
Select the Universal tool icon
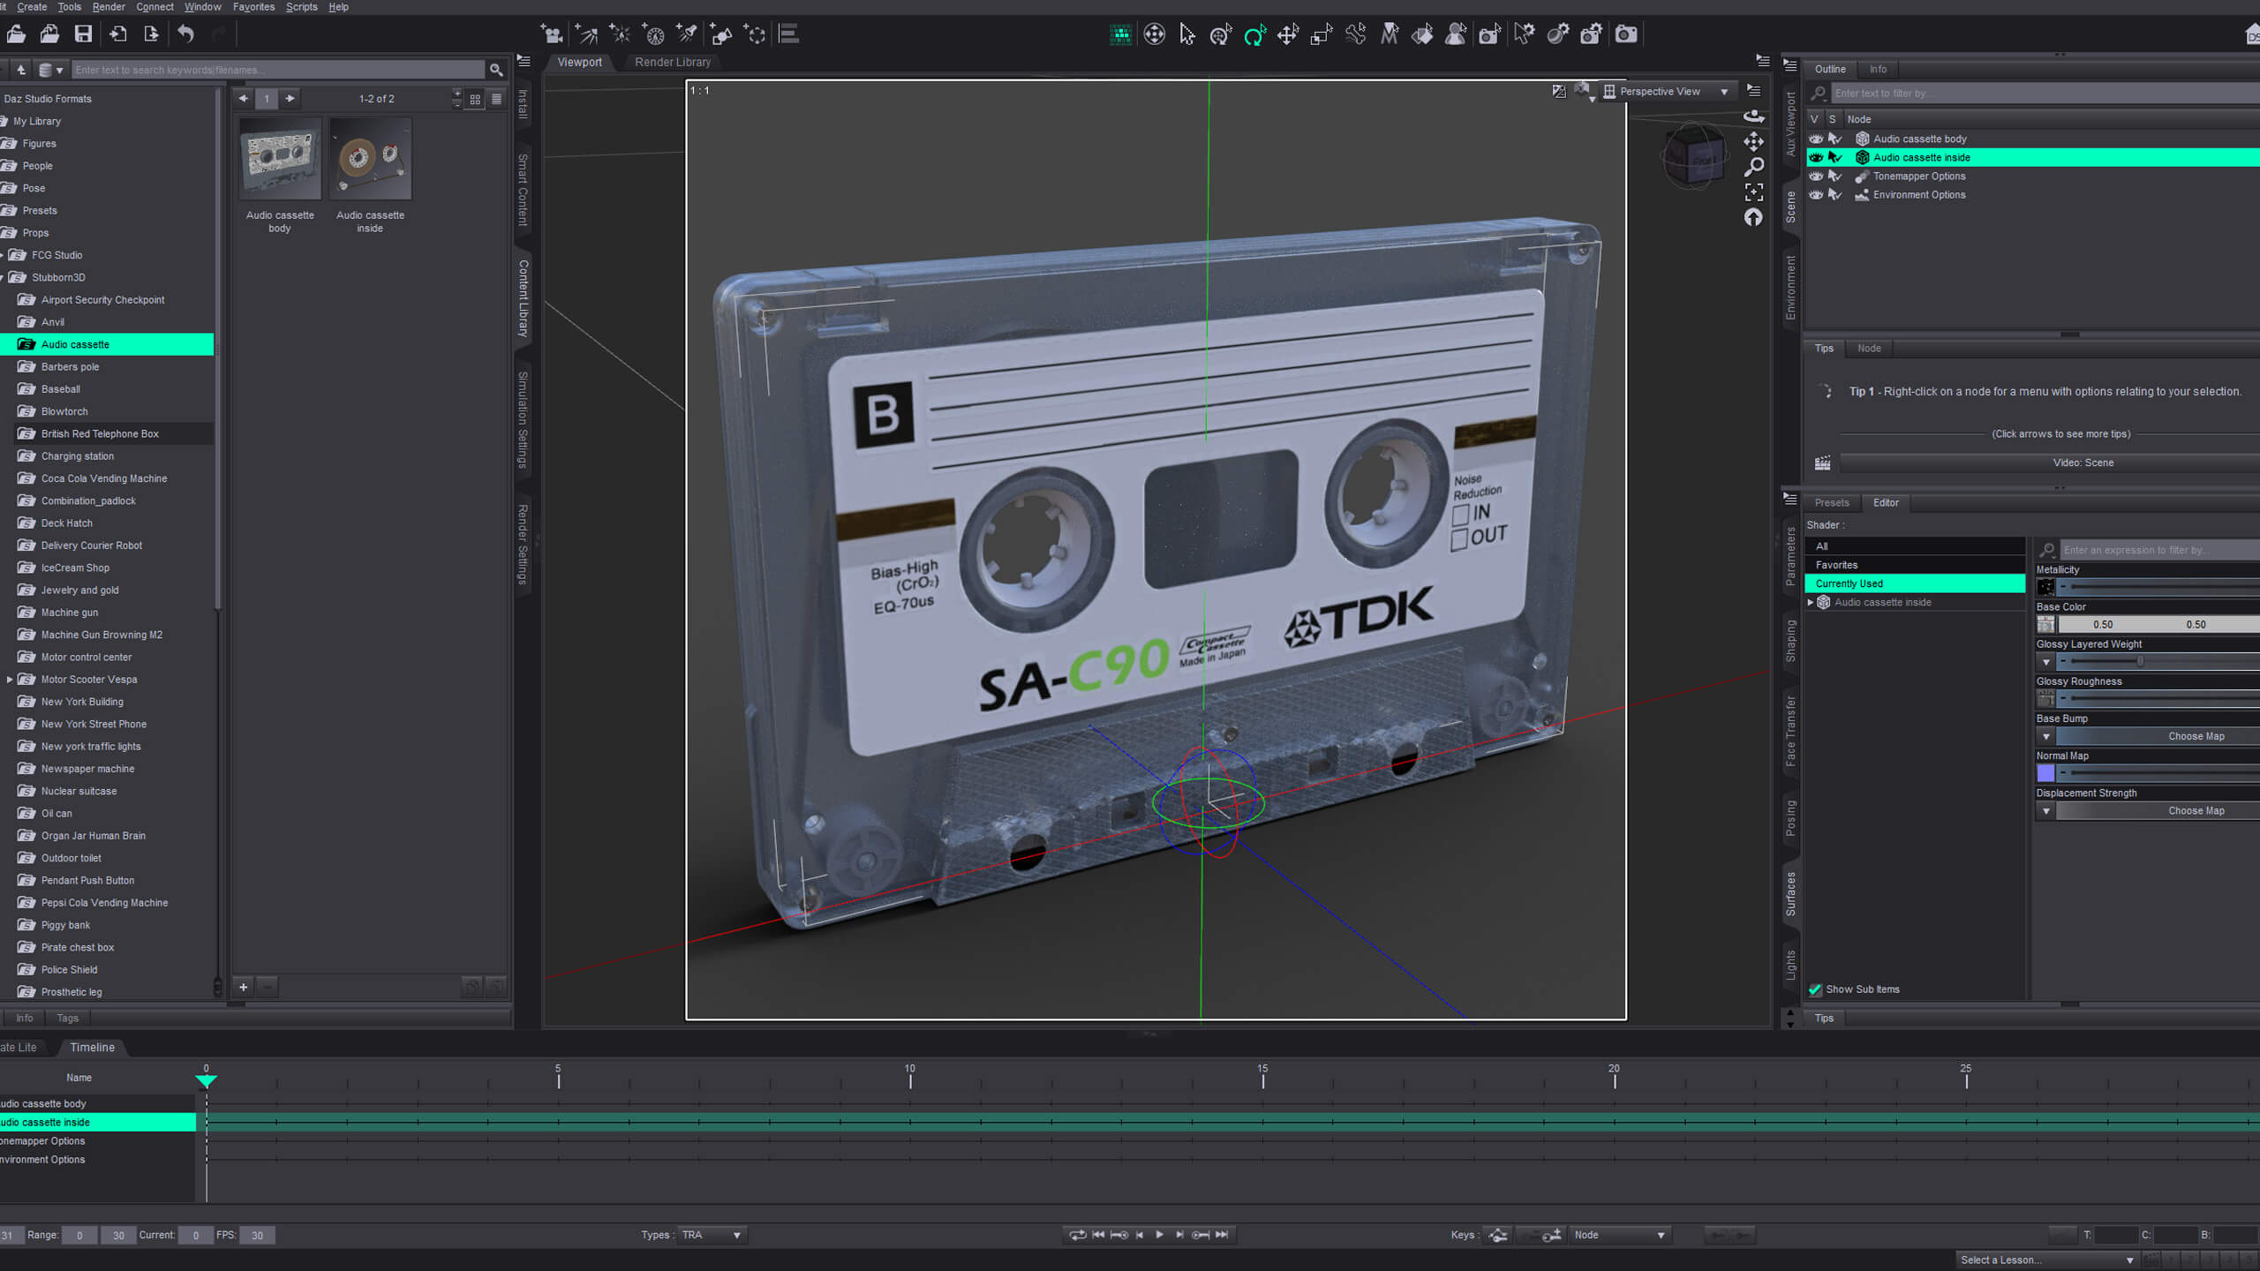(1221, 34)
